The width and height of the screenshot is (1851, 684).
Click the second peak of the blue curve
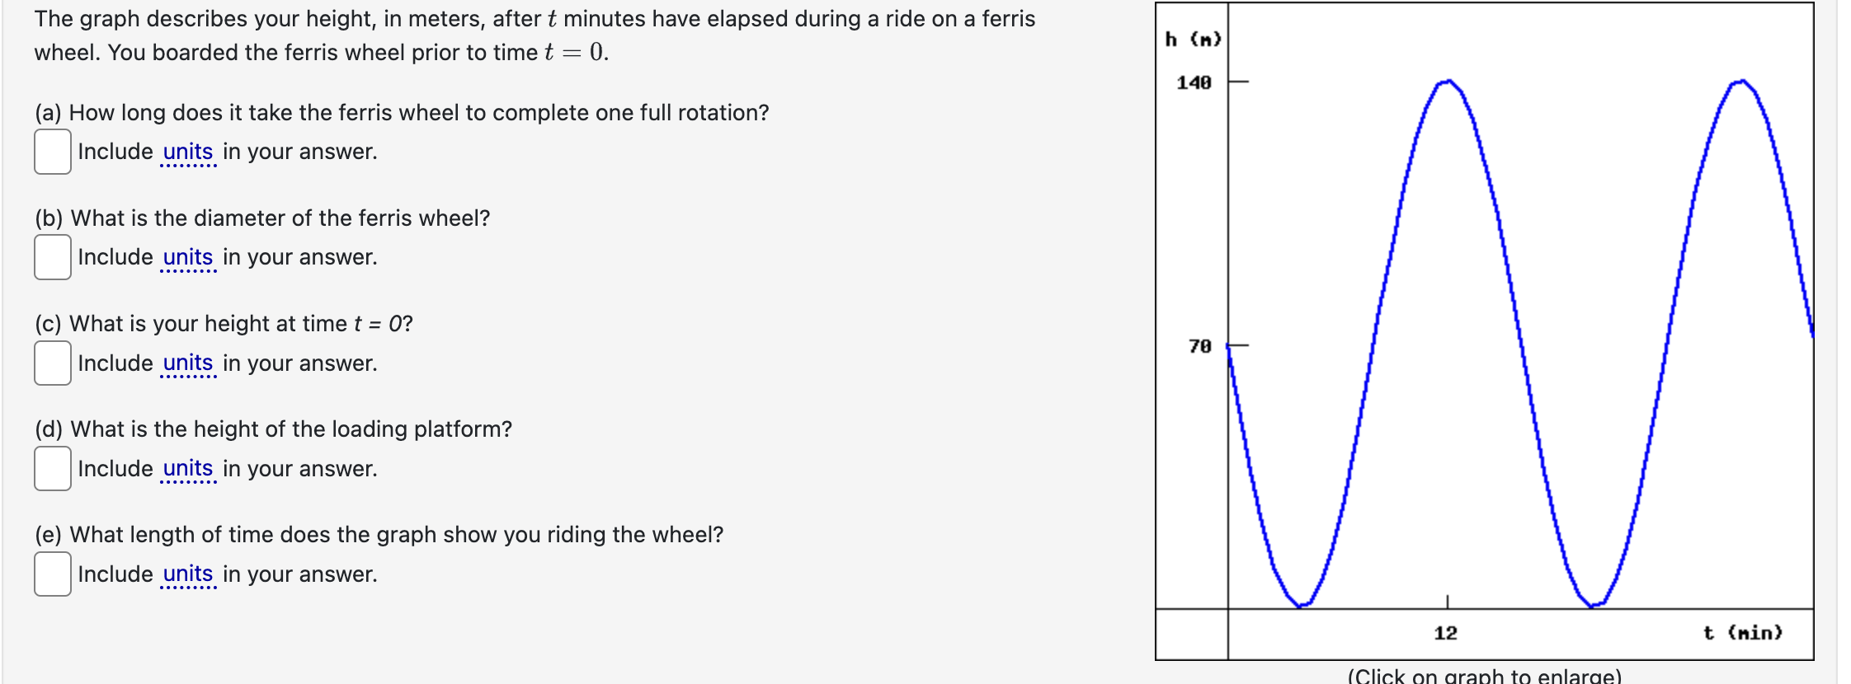1741,81
